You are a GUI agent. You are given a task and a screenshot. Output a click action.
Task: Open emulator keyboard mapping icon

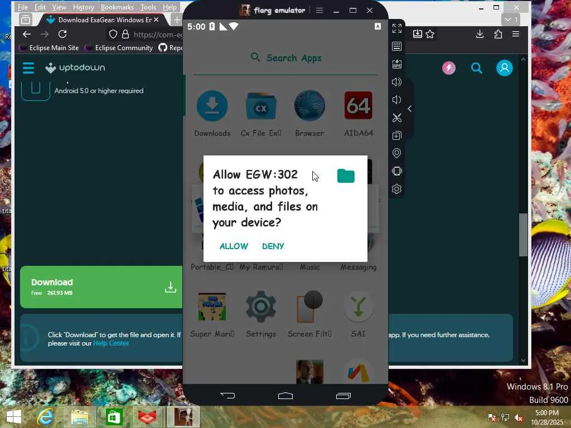(397, 46)
